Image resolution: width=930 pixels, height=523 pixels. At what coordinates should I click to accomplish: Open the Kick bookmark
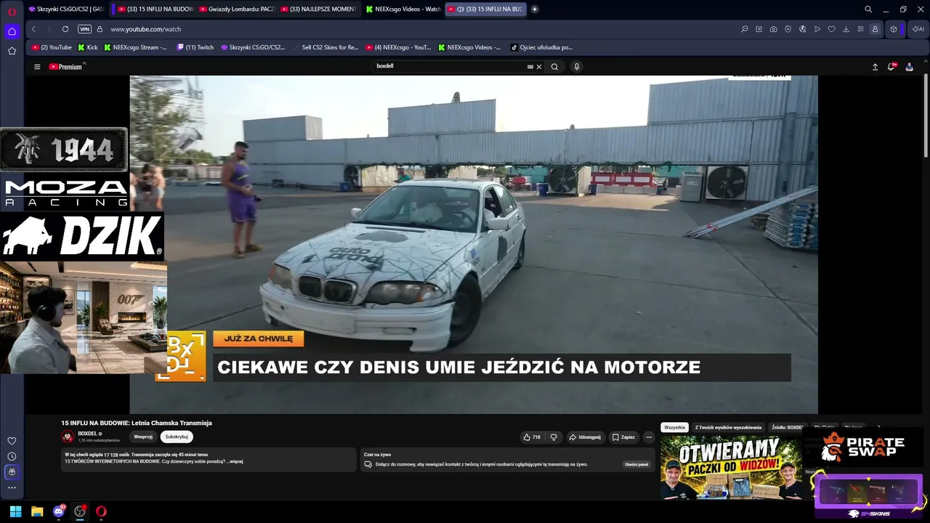pos(88,47)
